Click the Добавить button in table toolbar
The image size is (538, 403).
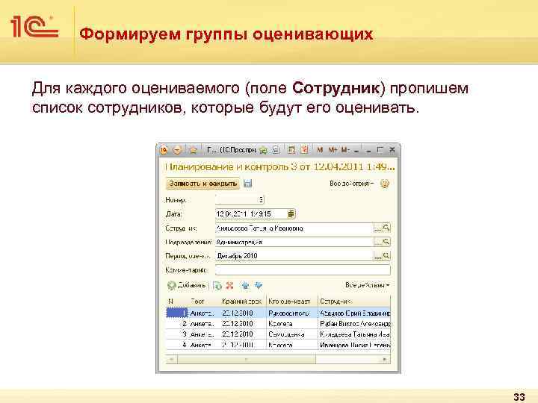click(187, 285)
